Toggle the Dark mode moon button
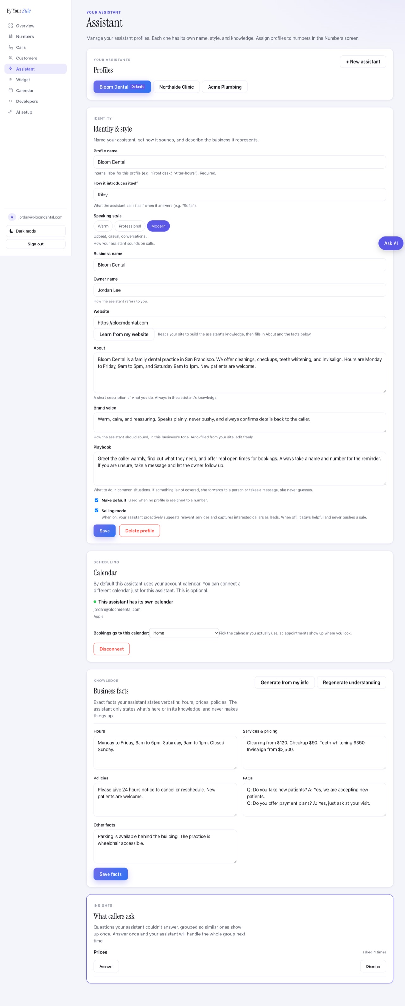Screen dimensions: 405x1006 (x=35, y=231)
